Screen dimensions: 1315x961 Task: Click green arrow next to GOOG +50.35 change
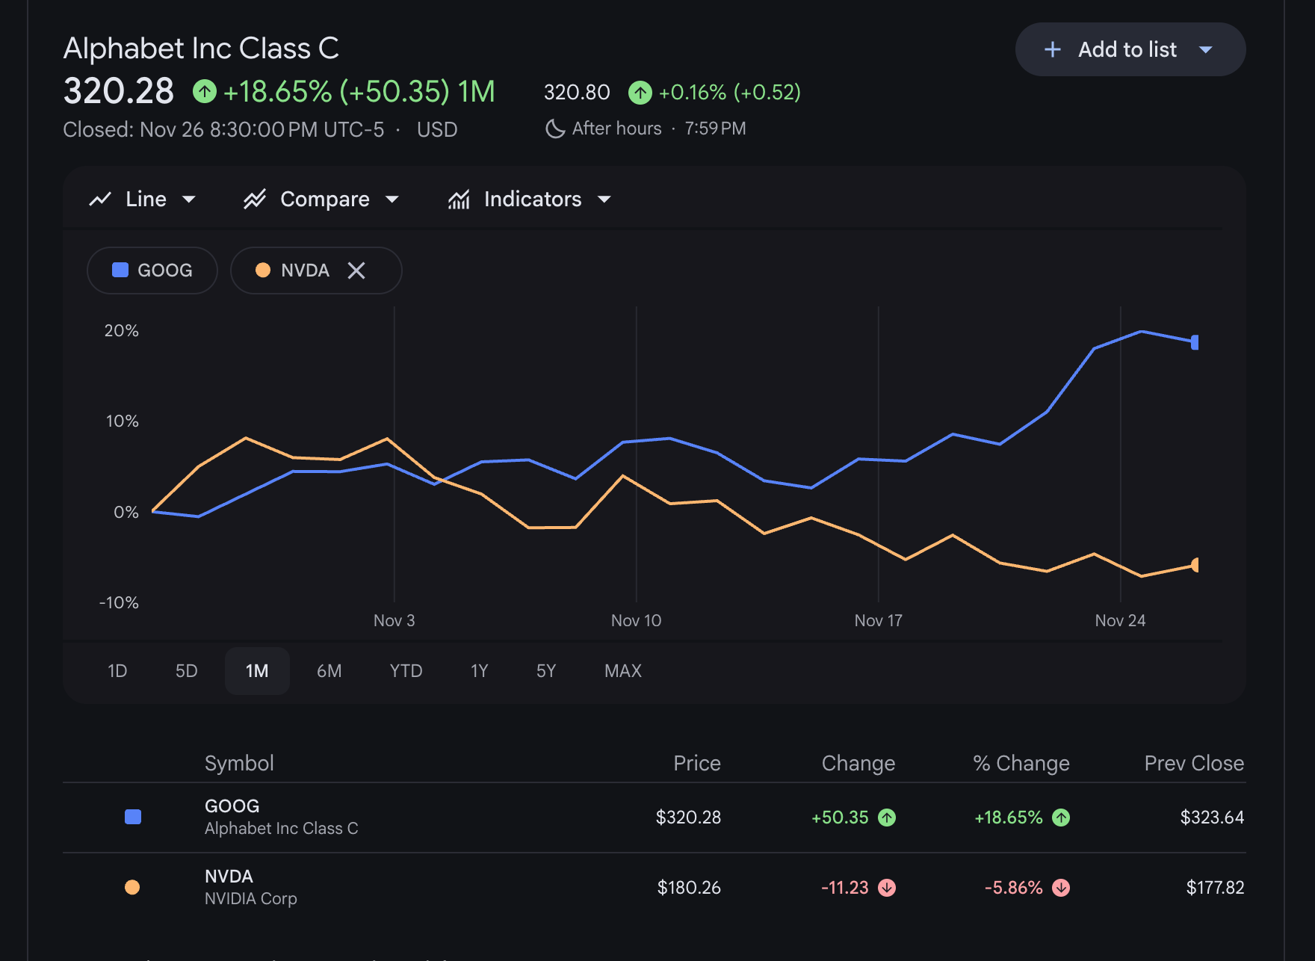tap(887, 818)
